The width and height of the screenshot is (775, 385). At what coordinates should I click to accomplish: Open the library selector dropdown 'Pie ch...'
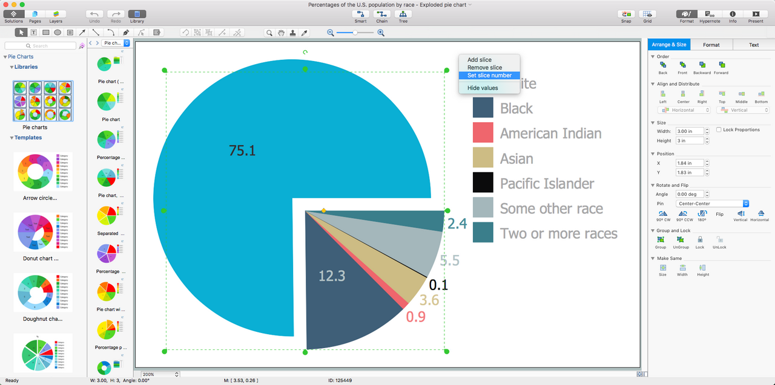pyautogui.click(x=116, y=43)
